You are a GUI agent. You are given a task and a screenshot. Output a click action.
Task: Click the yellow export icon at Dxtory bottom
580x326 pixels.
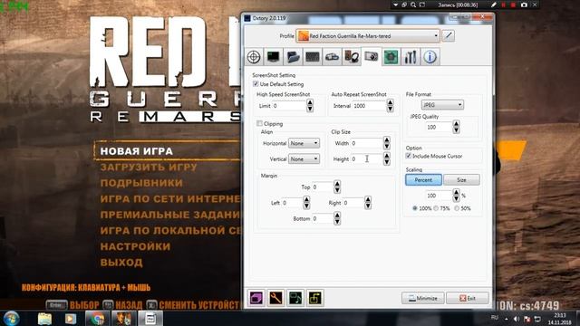click(314, 298)
